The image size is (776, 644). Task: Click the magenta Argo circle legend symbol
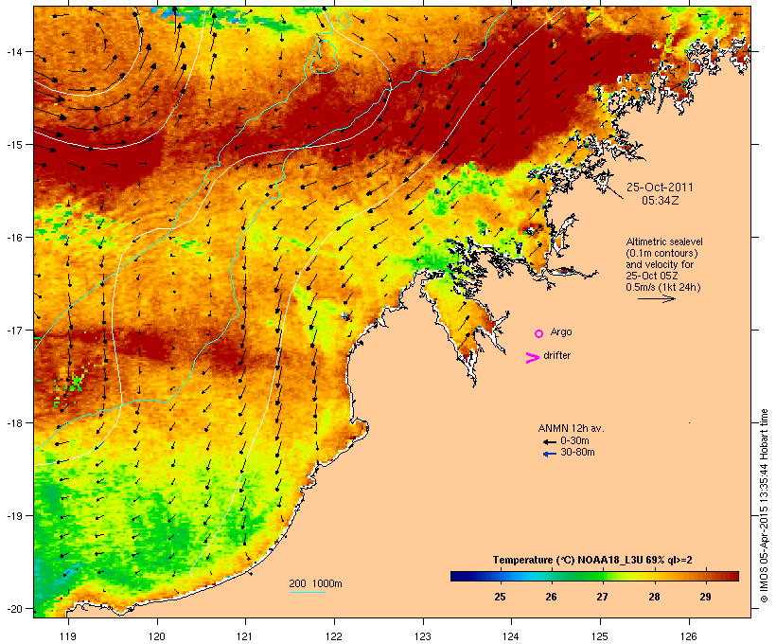point(539,334)
